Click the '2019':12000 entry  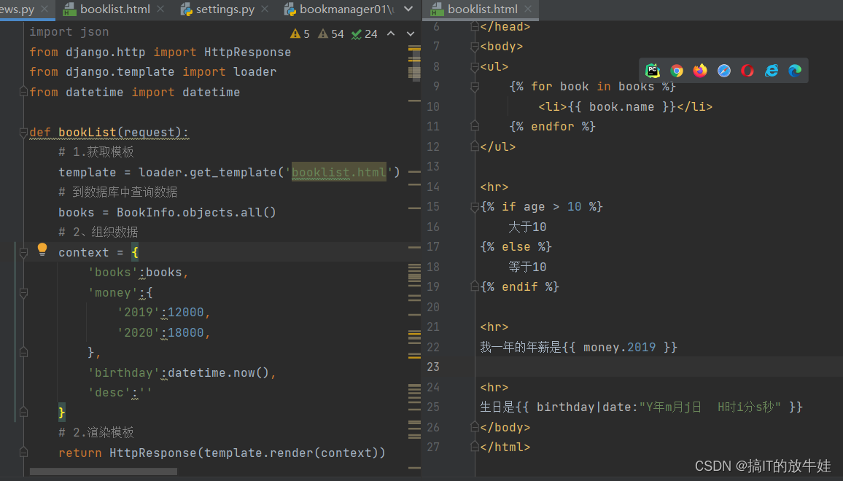(163, 313)
